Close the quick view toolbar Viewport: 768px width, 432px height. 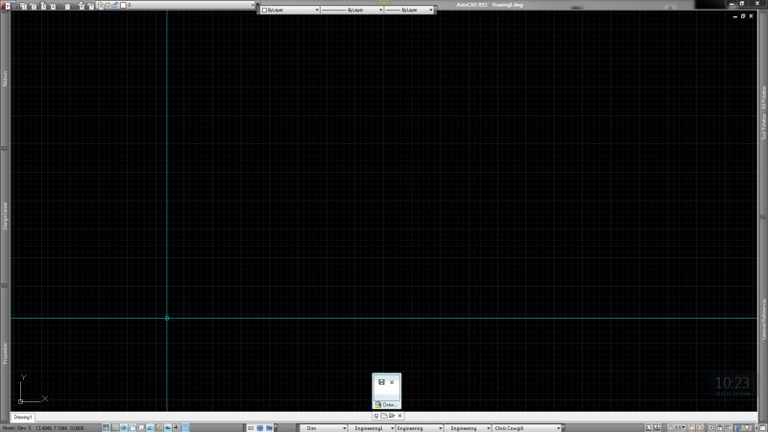pyautogui.click(x=399, y=416)
